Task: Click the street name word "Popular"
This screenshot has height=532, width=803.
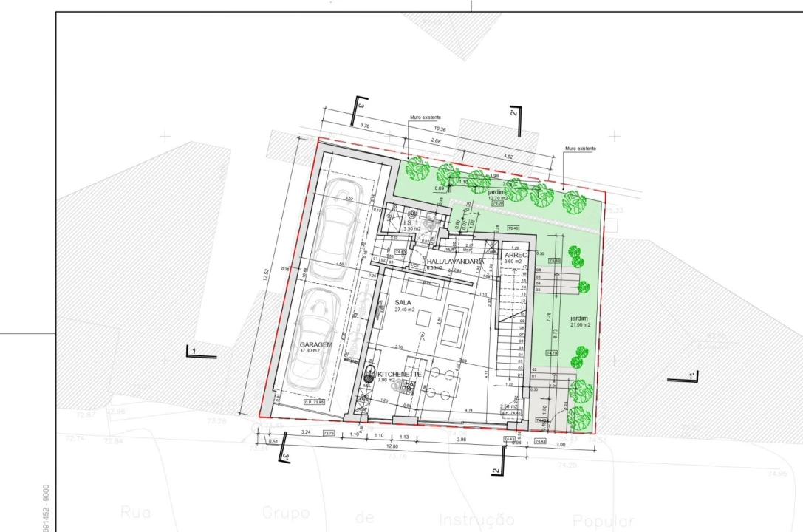Action: (603, 520)
